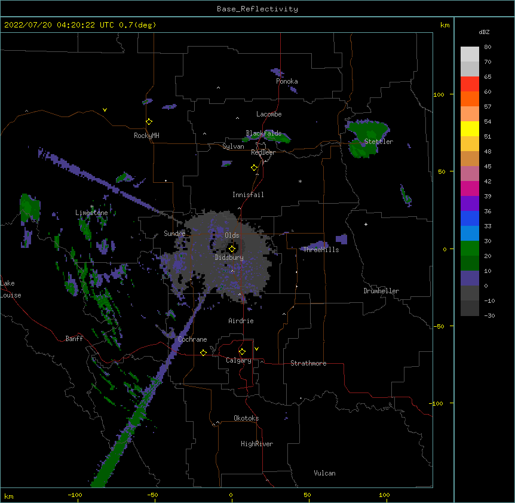Click the white 80 dBZ legend swatch
This screenshot has height=503, width=515.
click(470, 54)
